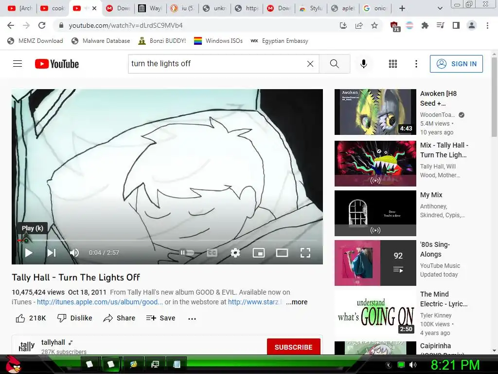Start voice search with microphone

click(364, 64)
